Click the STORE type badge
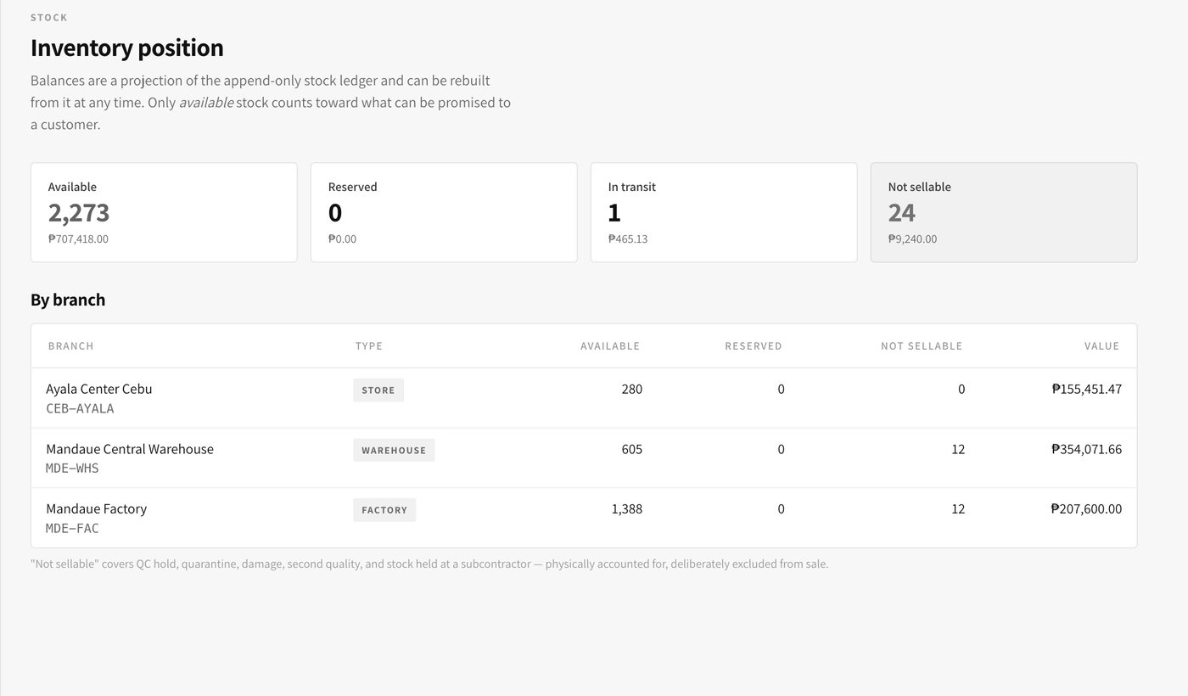 [x=378, y=390]
